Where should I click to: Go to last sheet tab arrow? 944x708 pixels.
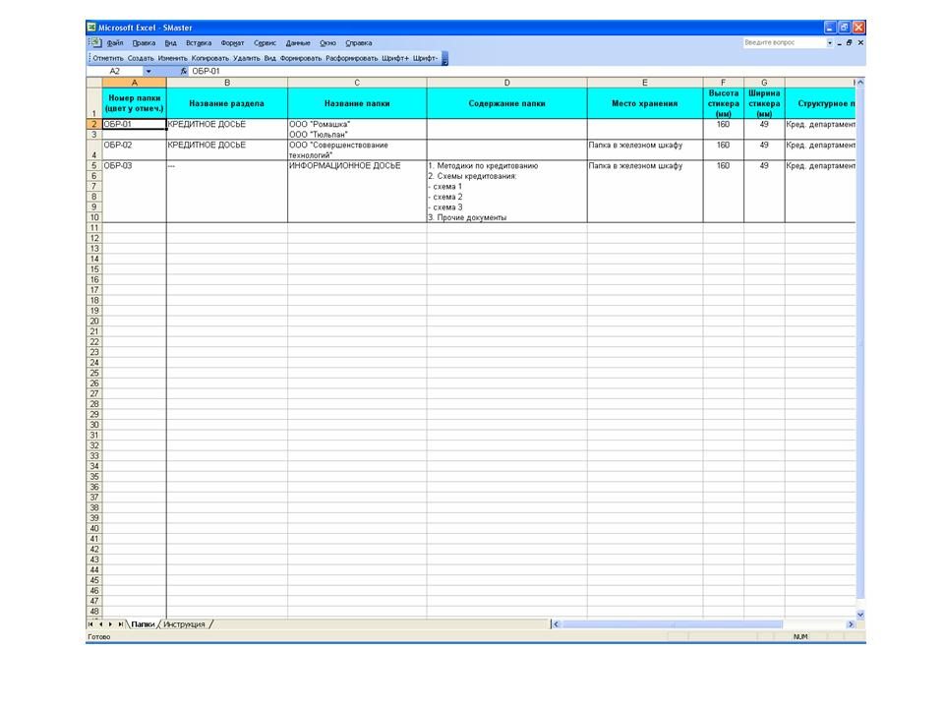[x=120, y=624]
